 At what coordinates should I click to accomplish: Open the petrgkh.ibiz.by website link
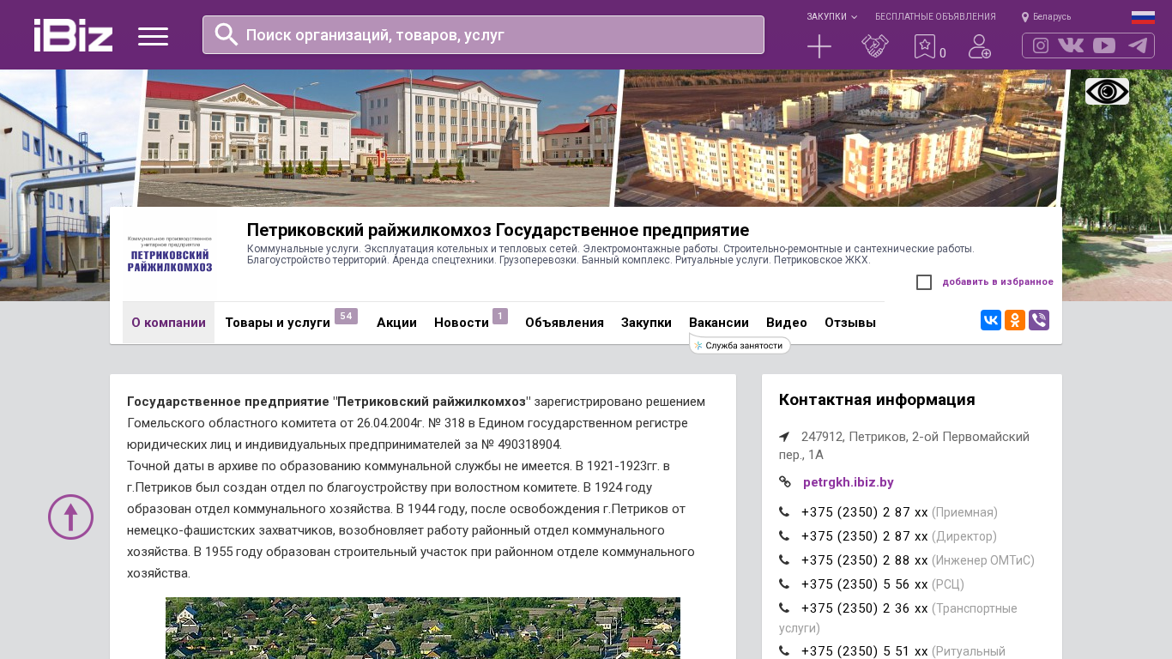849,482
